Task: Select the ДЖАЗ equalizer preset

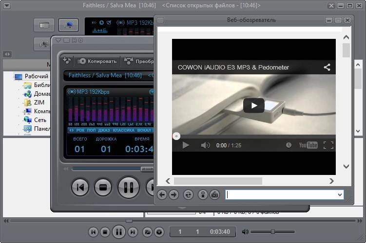Action: (104, 130)
